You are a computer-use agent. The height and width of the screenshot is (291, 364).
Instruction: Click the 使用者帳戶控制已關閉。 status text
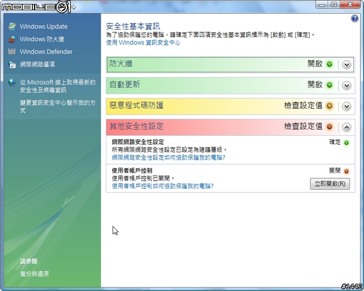143,178
